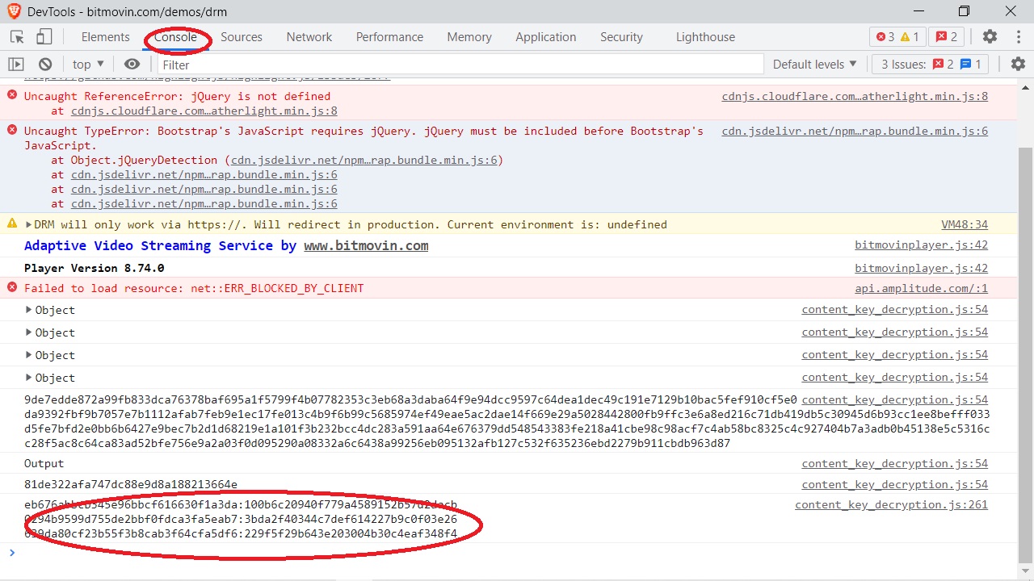The width and height of the screenshot is (1034, 581).
Task: Switch to the Elements tab
Action: pos(105,37)
